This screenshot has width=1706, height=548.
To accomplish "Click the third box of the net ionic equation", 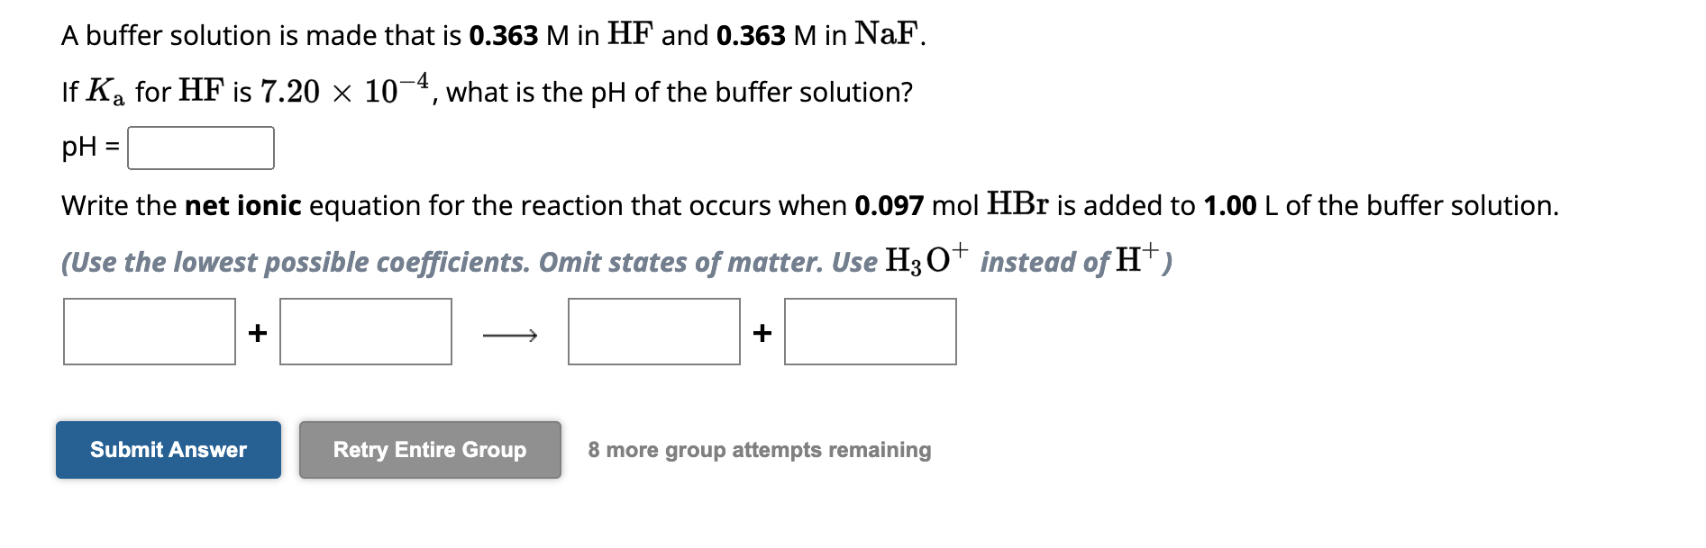I will (655, 332).
